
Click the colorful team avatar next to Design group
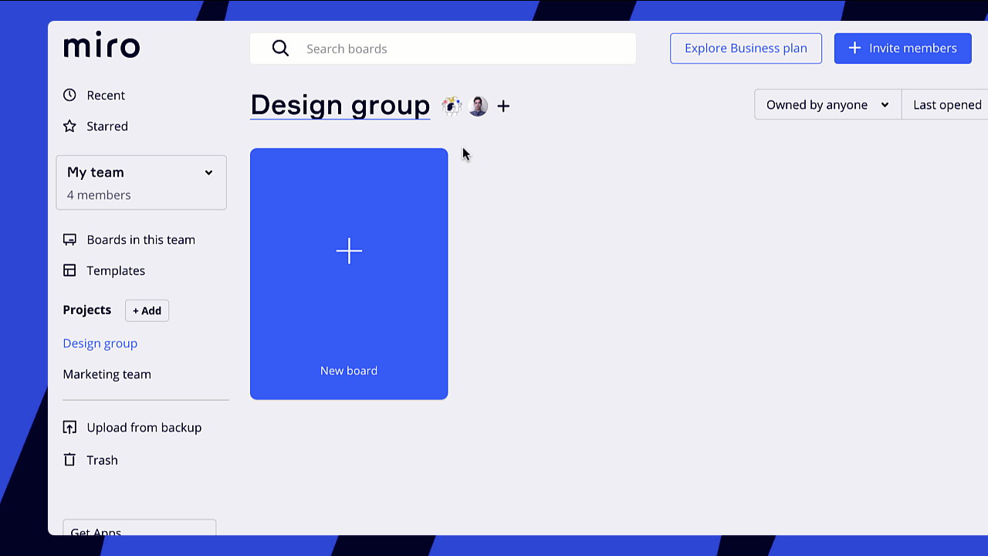[x=452, y=106]
